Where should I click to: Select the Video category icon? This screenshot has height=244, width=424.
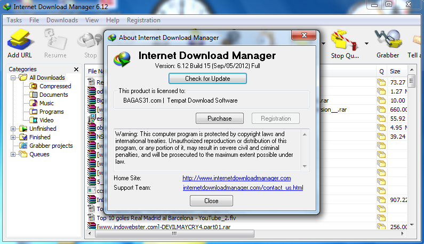34,120
